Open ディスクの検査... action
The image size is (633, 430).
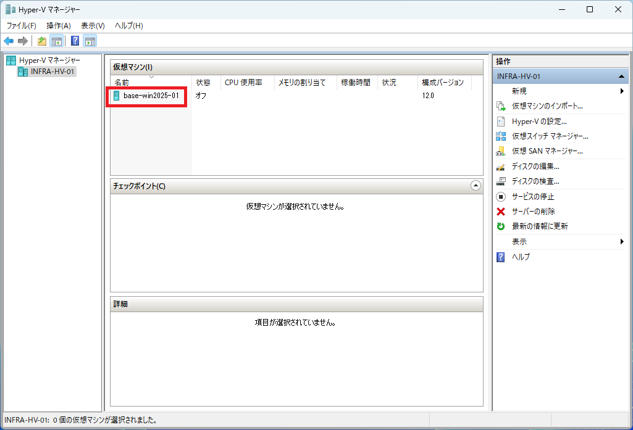pos(535,181)
